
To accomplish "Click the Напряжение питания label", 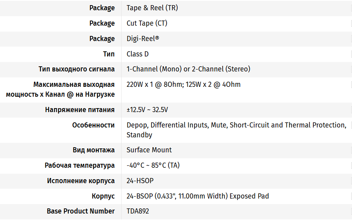I will tap(80, 110).
